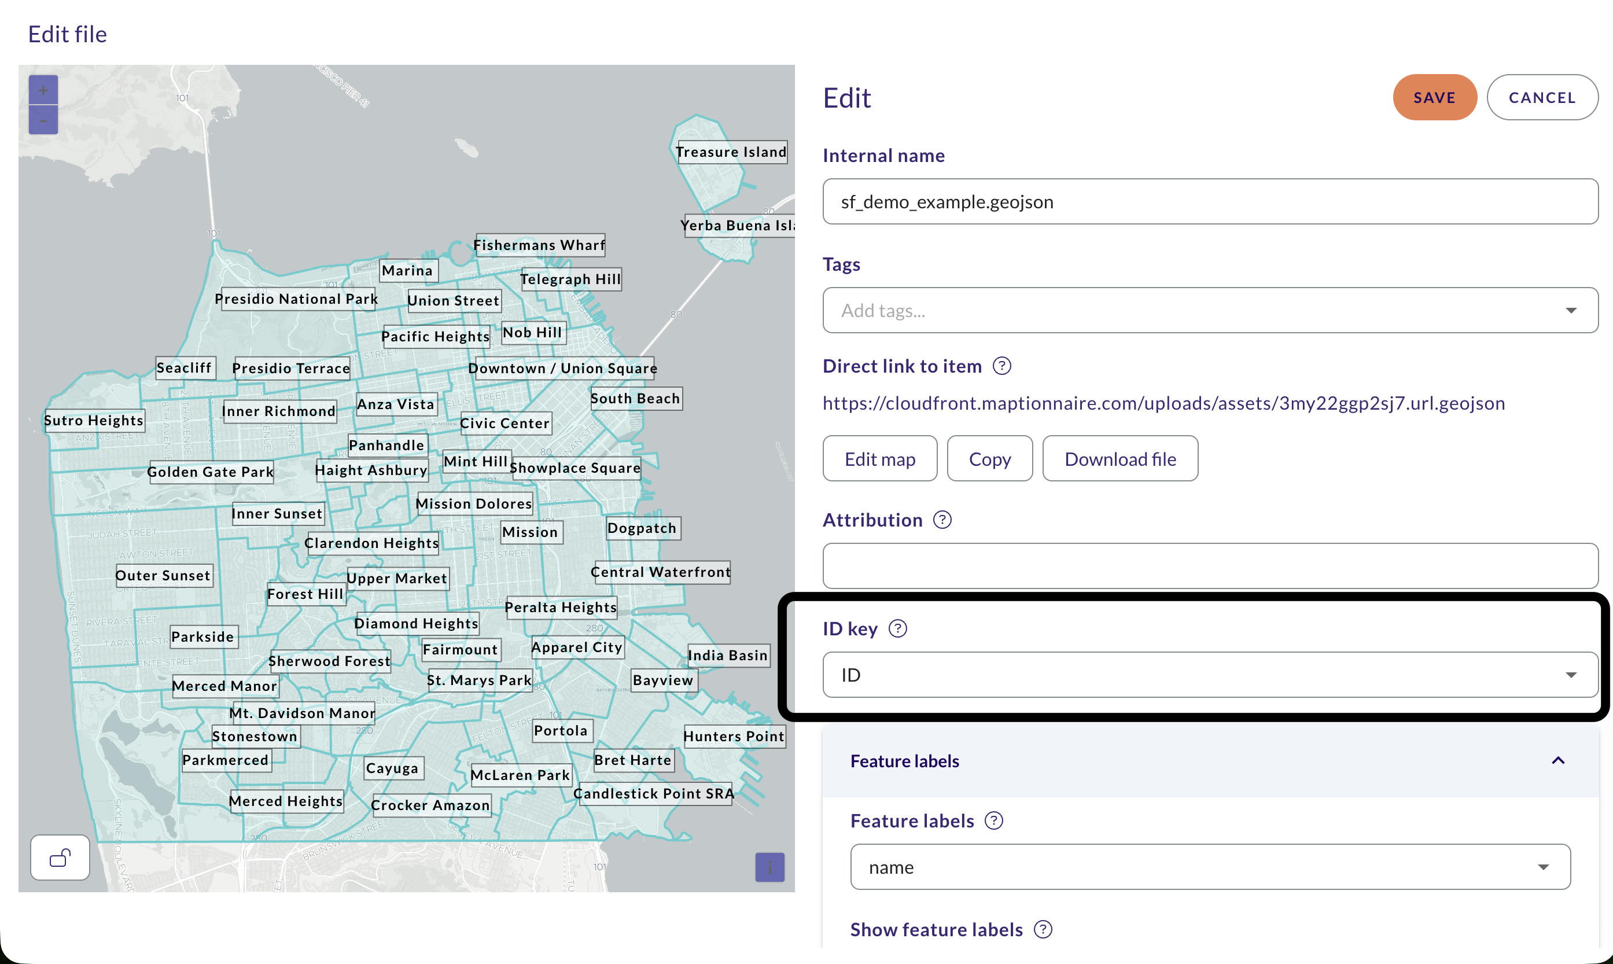Click the Fishermans Wharf map label
The height and width of the screenshot is (964, 1613).
[540, 245]
